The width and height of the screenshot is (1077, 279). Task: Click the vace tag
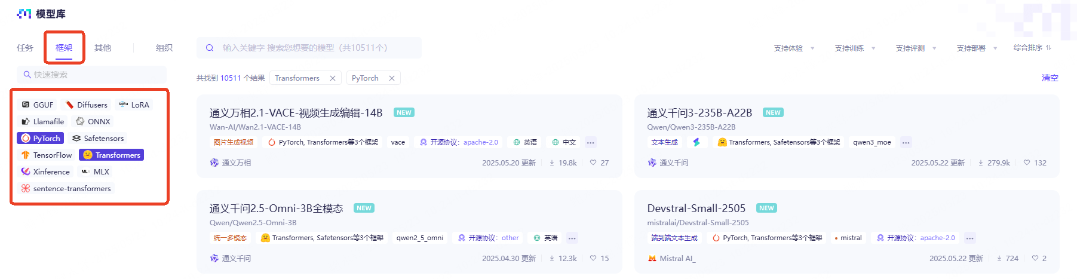(398, 142)
